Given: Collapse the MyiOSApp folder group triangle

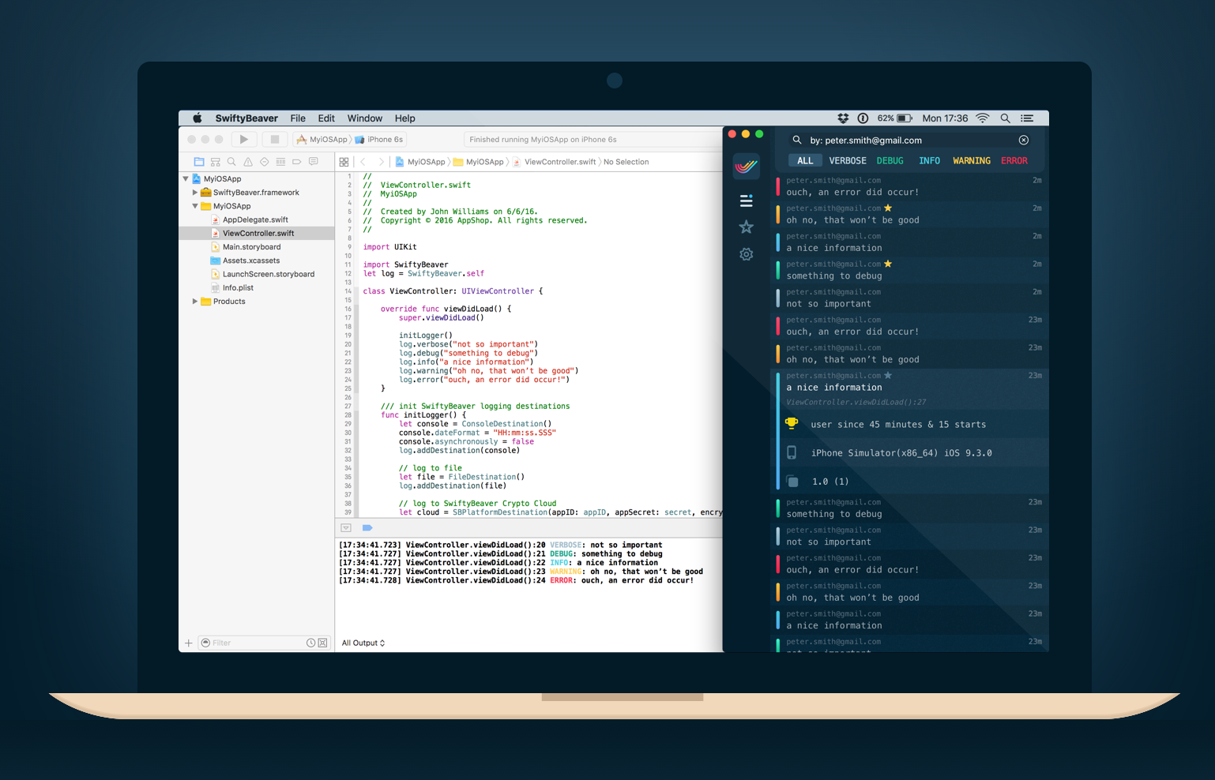Looking at the screenshot, I should 195,206.
